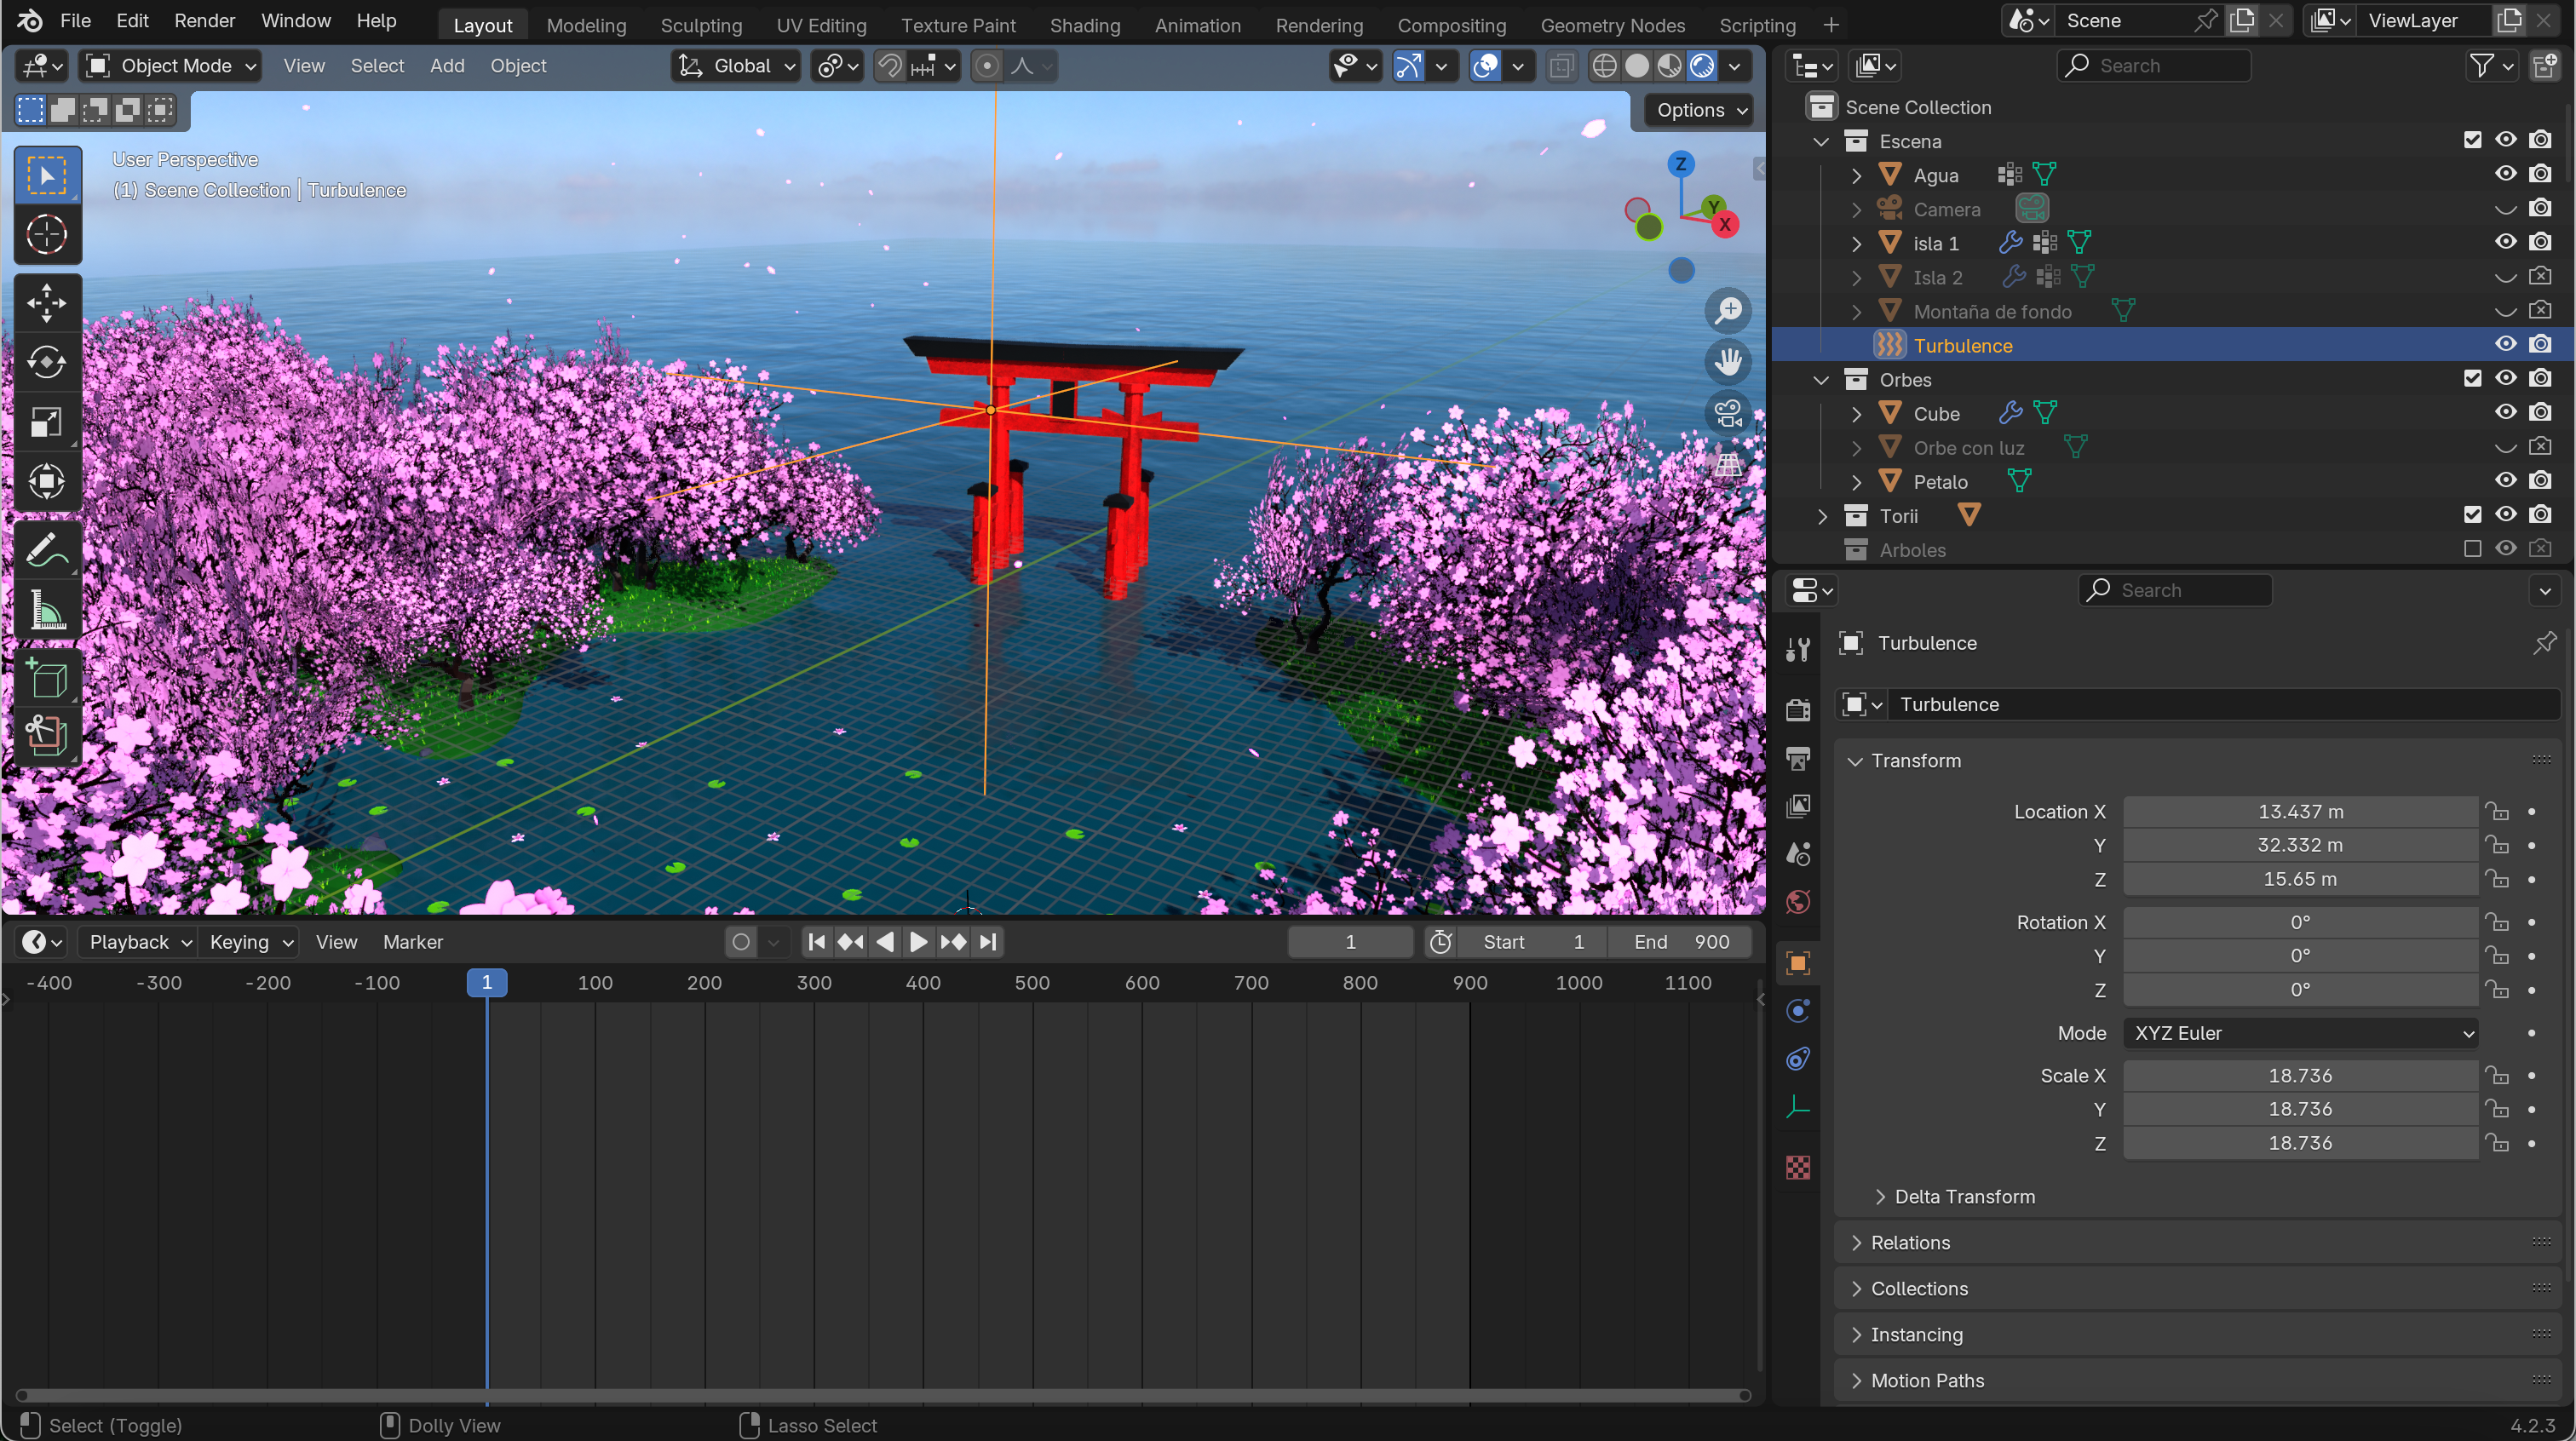Viewport: 2576px width, 1441px height.
Task: Open the Options dropdown in viewport
Action: click(x=1702, y=110)
